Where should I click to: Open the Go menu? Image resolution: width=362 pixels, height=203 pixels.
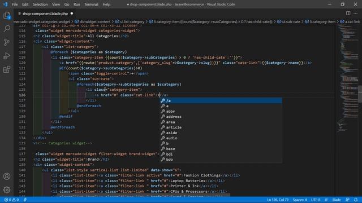(x=67, y=5)
